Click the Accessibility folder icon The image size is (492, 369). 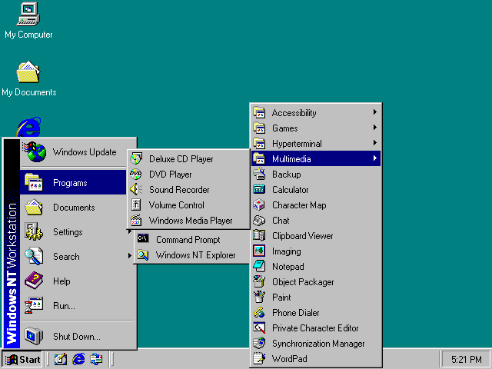pyautogui.click(x=259, y=113)
